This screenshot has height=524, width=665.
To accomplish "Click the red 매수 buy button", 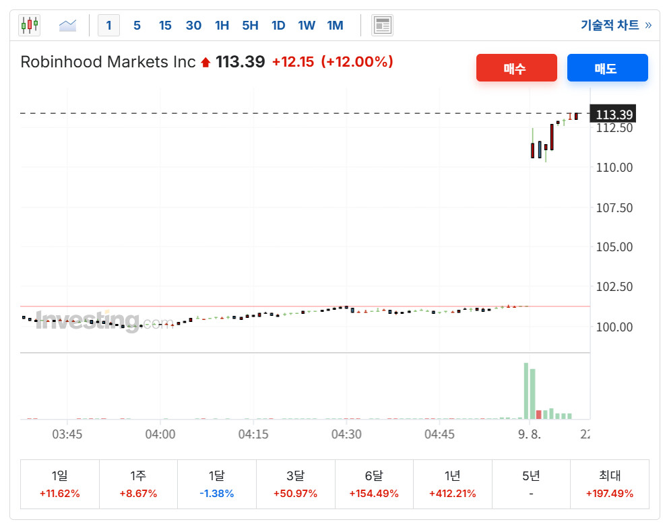I will click(x=517, y=67).
